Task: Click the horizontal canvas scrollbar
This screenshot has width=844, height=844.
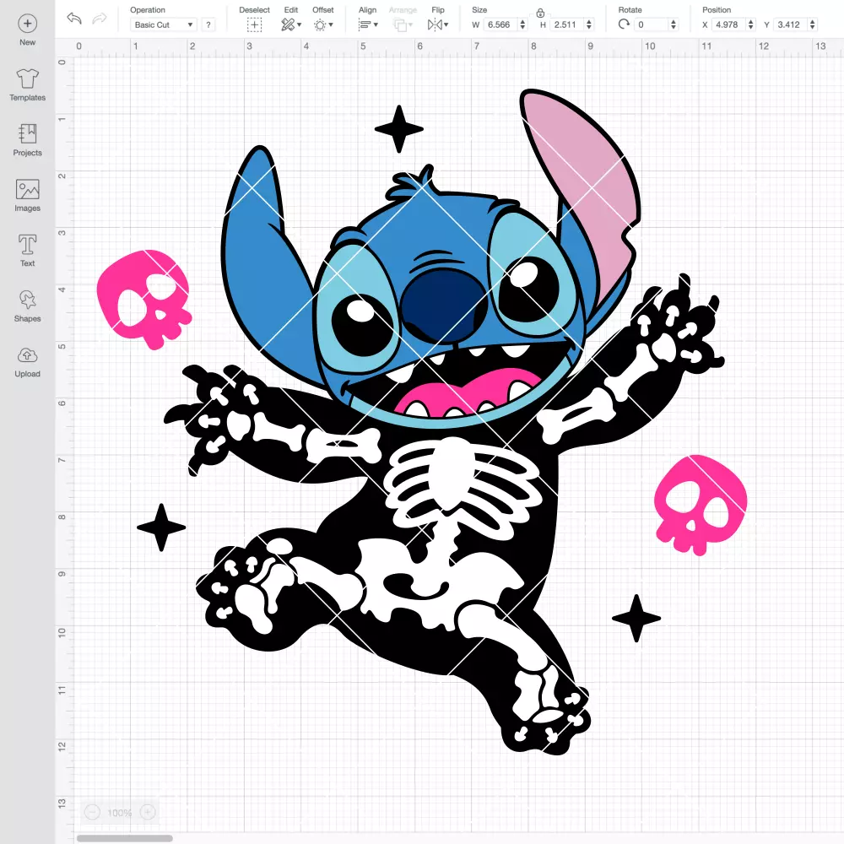Action: [124, 838]
